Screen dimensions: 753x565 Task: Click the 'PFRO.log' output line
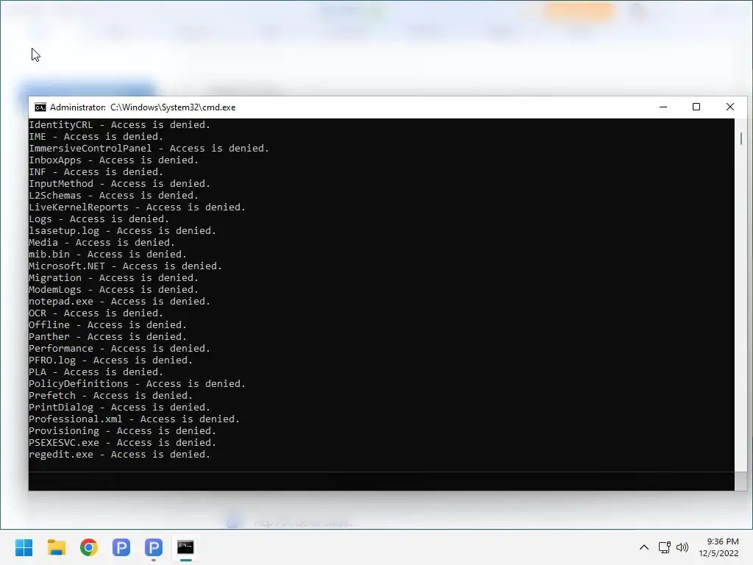coord(111,360)
